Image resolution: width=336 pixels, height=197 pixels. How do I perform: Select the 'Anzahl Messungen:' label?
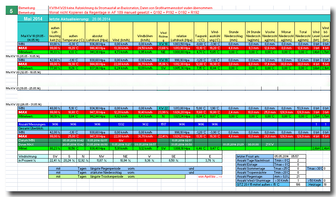tap(32, 124)
